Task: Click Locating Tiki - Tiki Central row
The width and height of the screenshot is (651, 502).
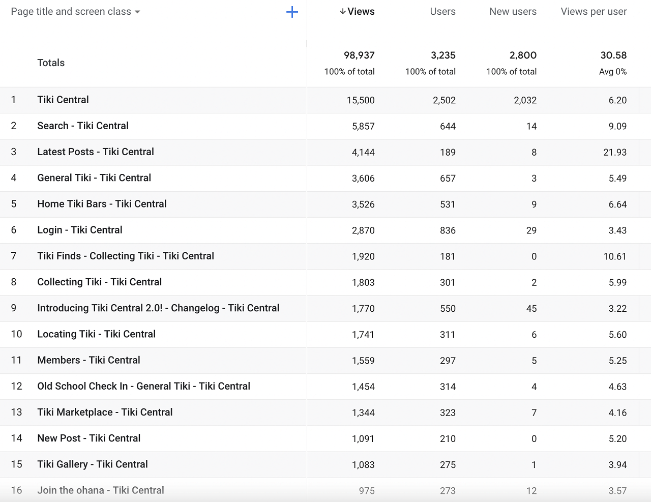Action: pyautogui.click(x=97, y=334)
